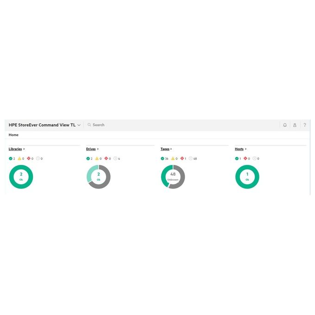The width and height of the screenshot is (315, 315).
Task: Click the Hosts donut chart showing 1 Ok
Action: pyautogui.click(x=247, y=177)
